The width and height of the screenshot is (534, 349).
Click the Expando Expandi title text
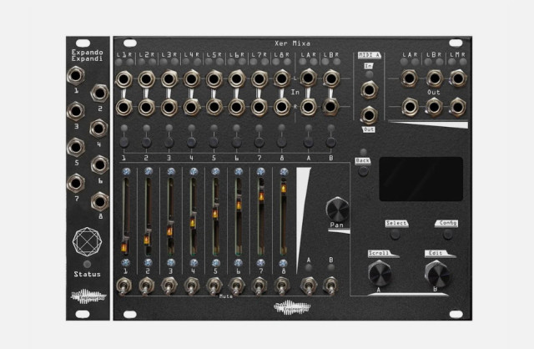87,55
